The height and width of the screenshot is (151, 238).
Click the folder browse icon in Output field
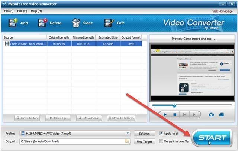click(127, 141)
